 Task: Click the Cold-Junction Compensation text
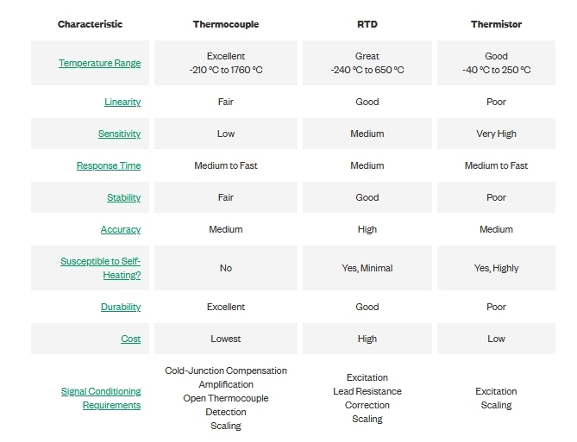[226, 370]
